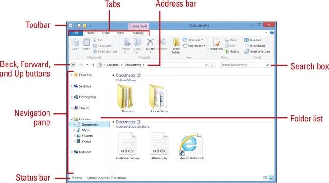This screenshot has width=329, height=183.
Task: Open the Share ribbon tab
Action: [x=106, y=33]
